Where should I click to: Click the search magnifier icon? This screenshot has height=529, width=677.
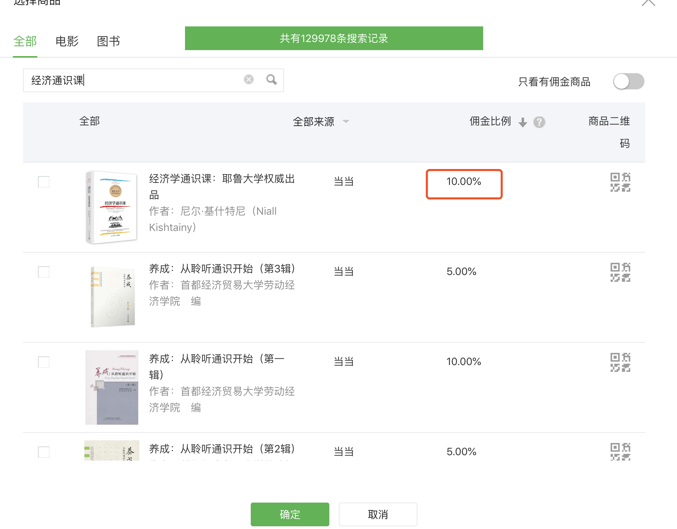[x=271, y=80]
